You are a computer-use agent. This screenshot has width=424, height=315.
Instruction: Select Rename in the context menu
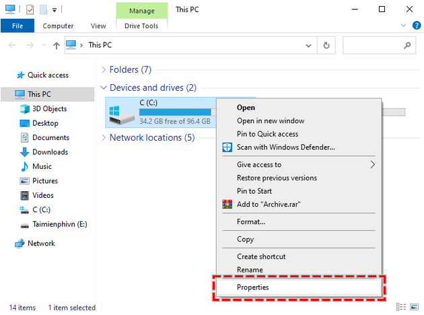(x=299, y=270)
